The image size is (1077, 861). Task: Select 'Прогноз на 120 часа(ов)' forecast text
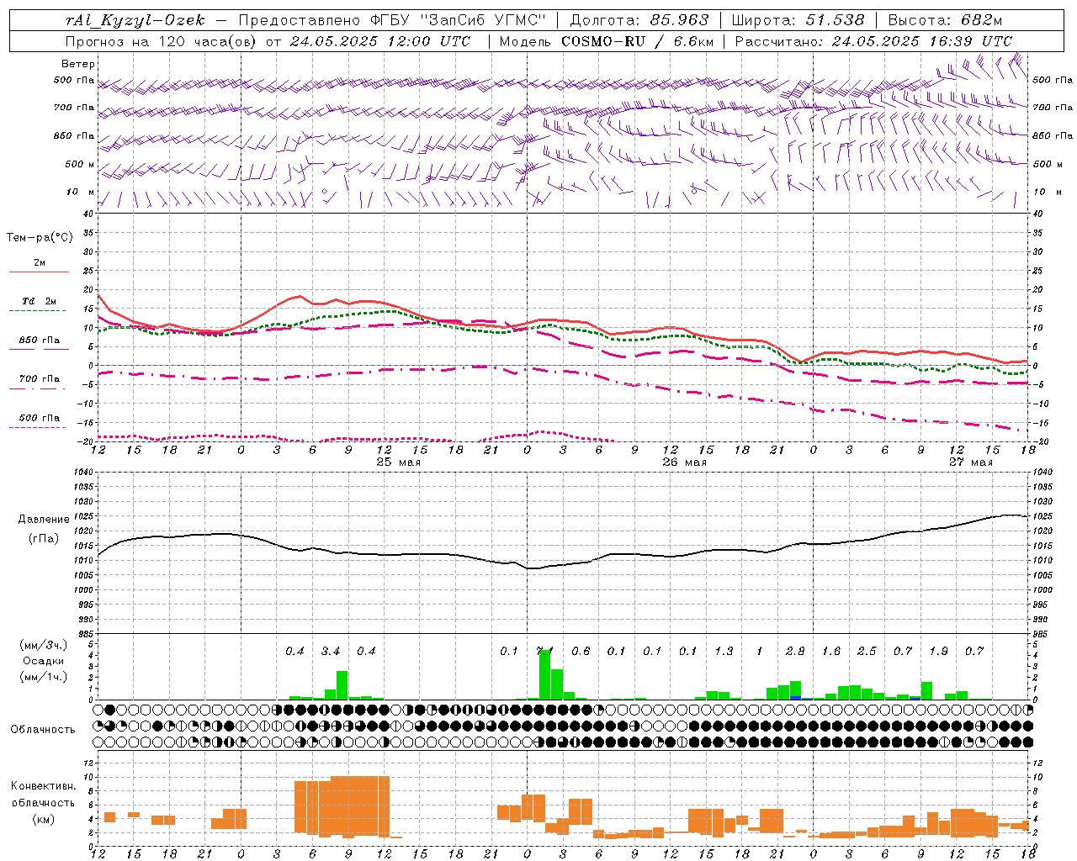(x=162, y=41)
